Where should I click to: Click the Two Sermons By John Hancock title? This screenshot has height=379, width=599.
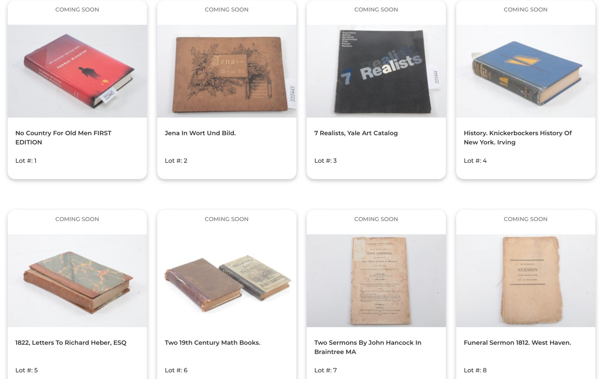(x=368, y=347)
